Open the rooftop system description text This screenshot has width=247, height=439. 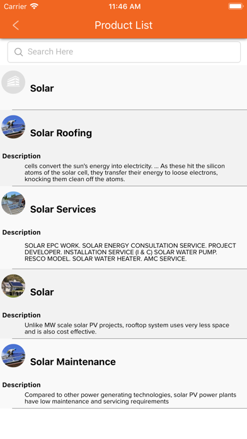coord(127,329)
